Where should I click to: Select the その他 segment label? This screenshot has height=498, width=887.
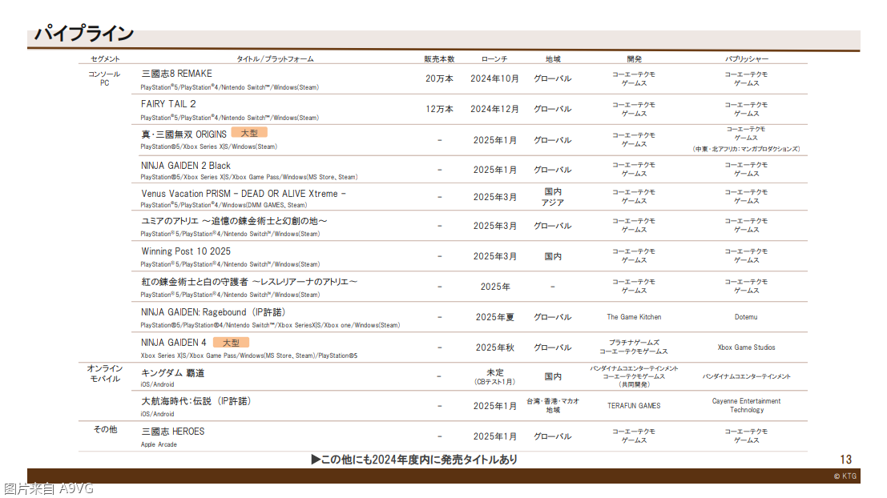click(105, 430)
